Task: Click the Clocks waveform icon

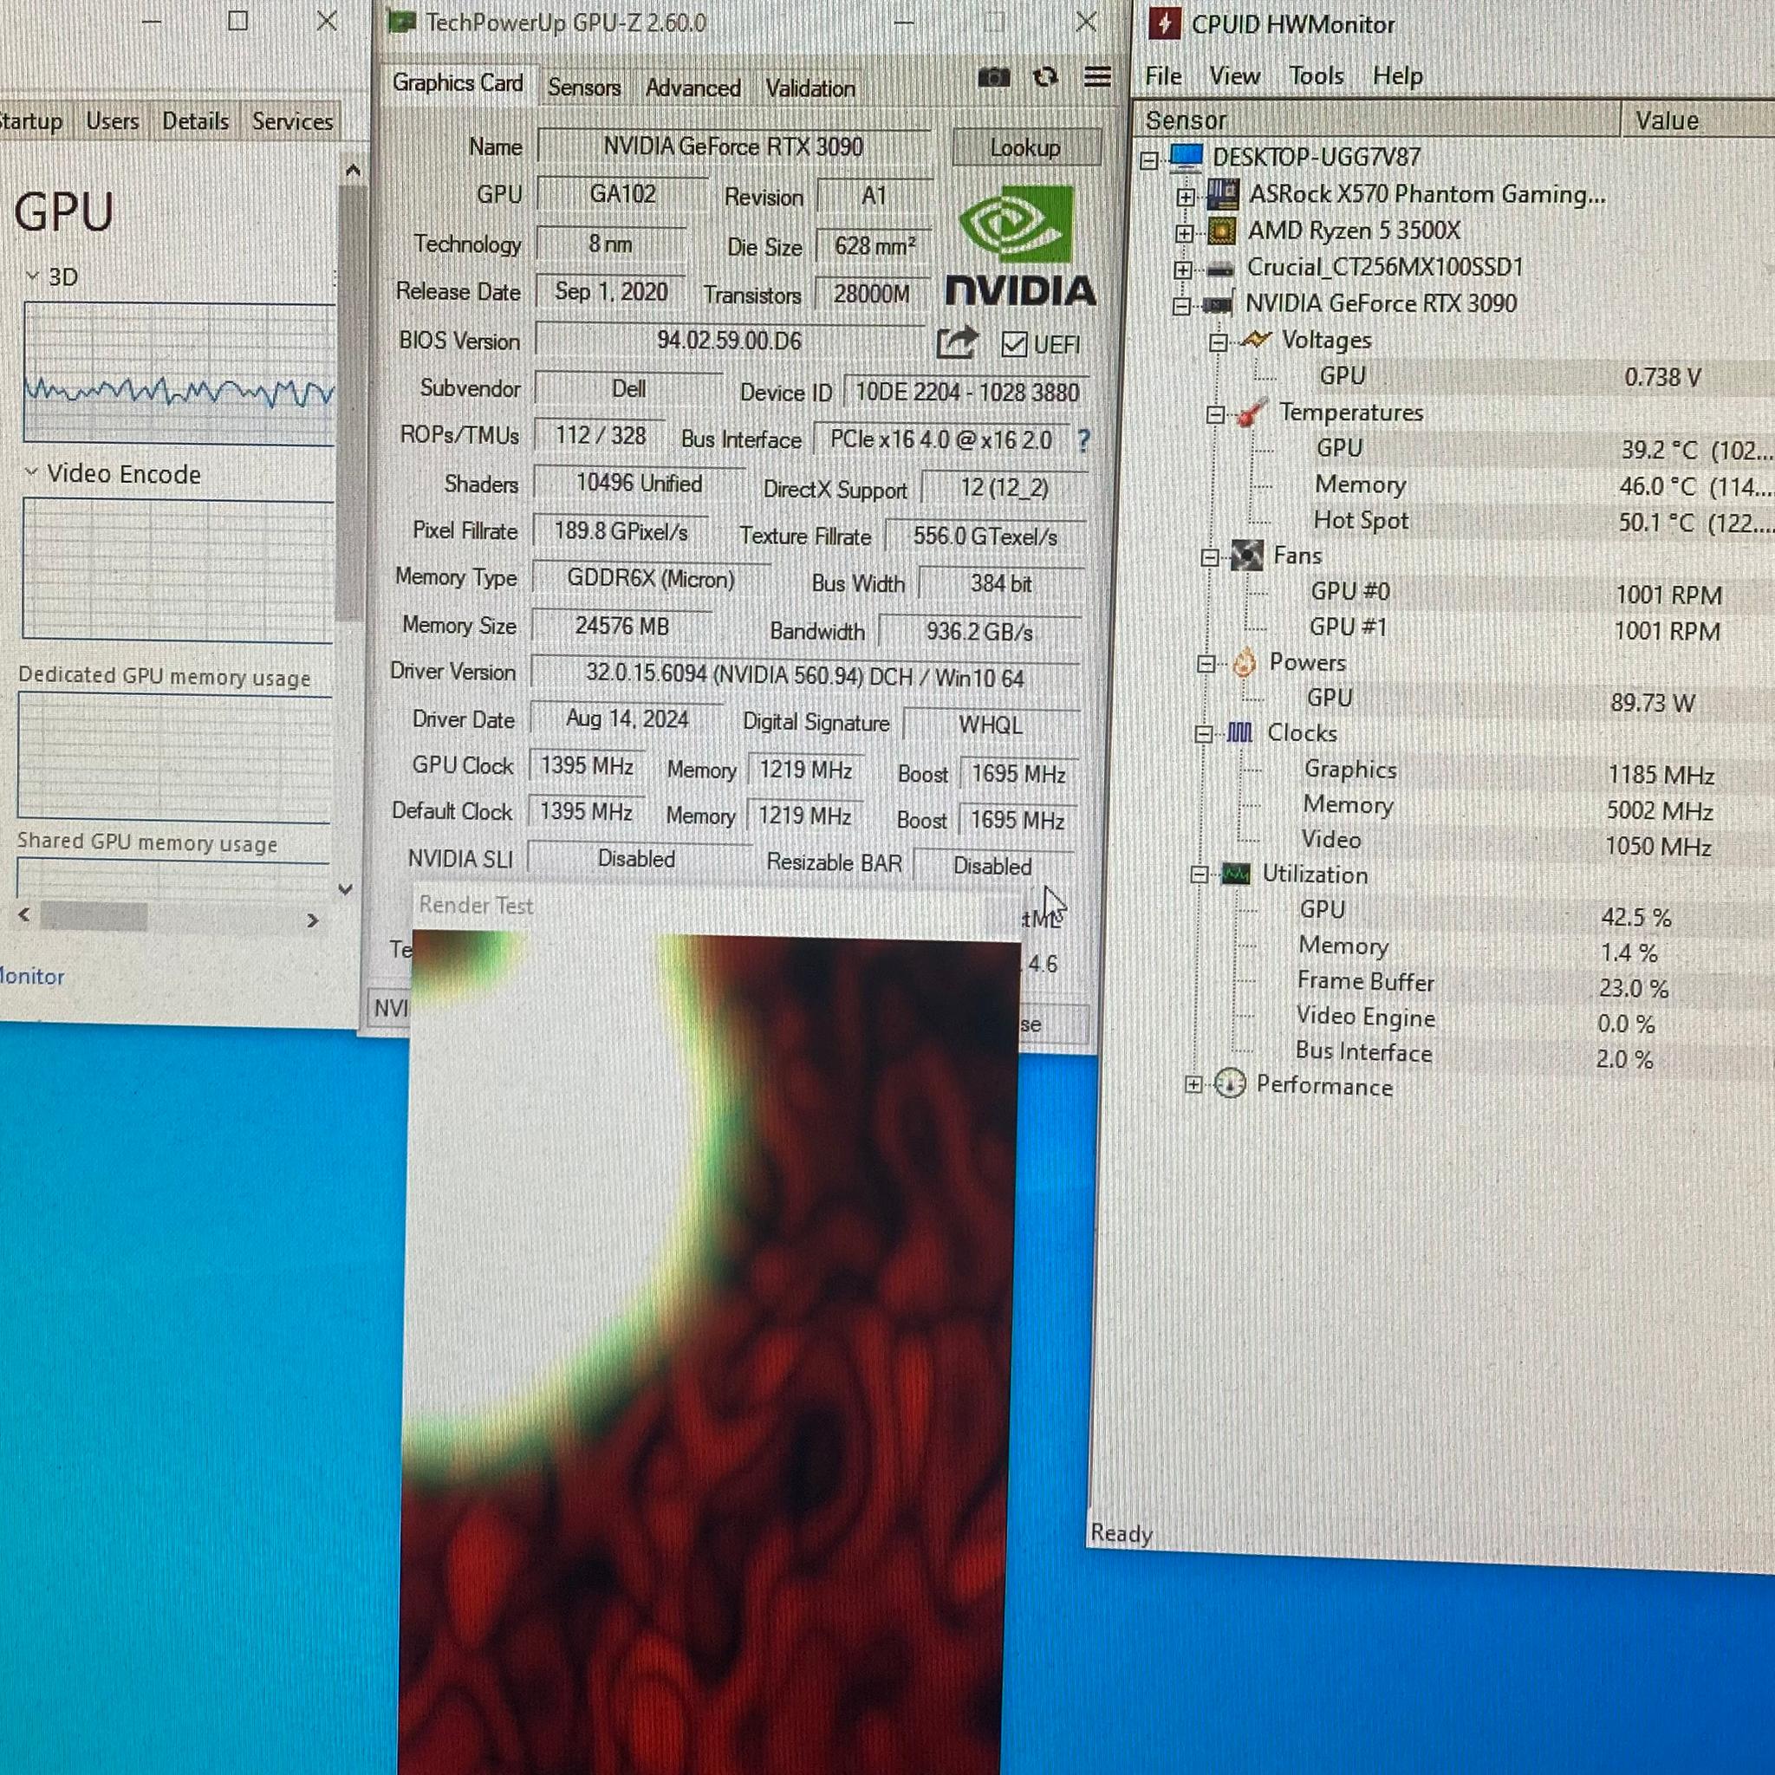Action: coord(1239,732)
